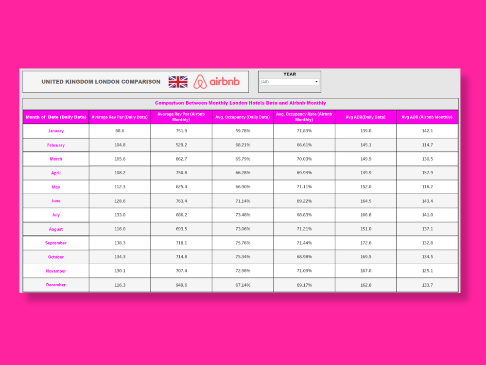Viewport: 486px width, 365px height.
Task: Click Avg. Occupancy Rate (Airbnb Monthly) header
Action: coord(304,117)
